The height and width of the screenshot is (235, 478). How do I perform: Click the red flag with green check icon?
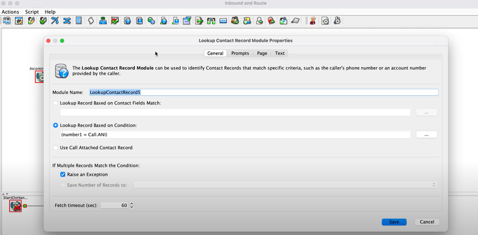(115, 21)
